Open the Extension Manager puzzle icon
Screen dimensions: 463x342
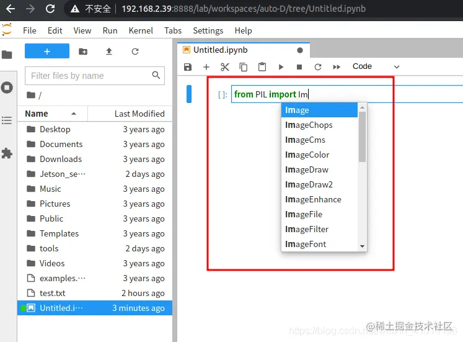click(x=7, y=153)
